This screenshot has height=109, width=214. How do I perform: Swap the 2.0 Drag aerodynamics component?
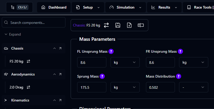pos(28,87)
